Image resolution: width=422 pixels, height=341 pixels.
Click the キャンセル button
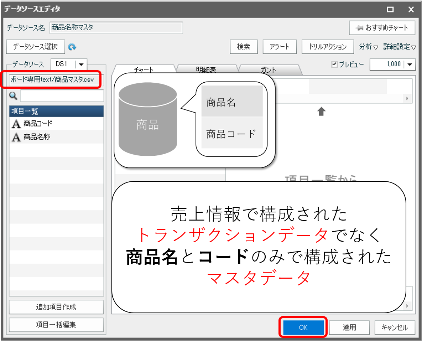click(x=395, y=327)
